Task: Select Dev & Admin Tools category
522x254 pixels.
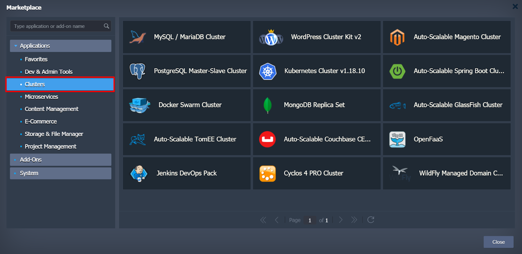Action: point(49,72)
